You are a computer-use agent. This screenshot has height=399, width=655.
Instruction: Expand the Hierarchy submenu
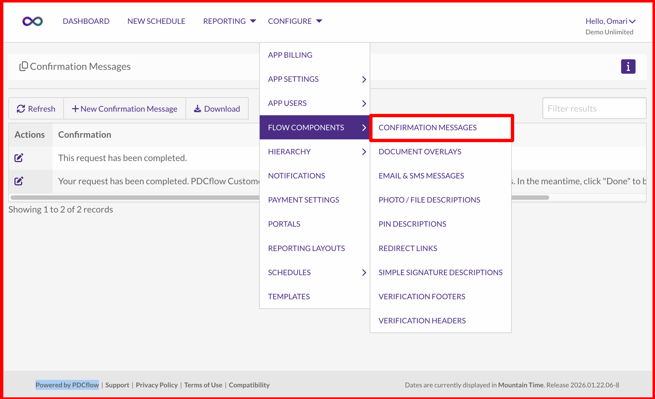click(x=315, y=151)
